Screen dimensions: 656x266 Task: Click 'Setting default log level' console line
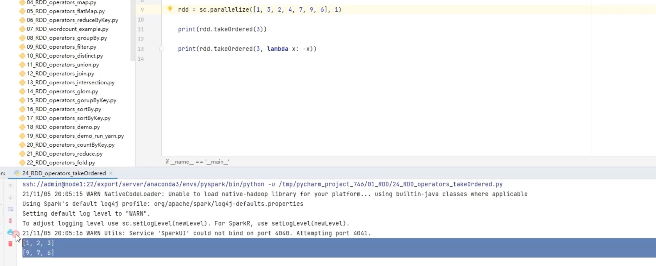point(86,214)
